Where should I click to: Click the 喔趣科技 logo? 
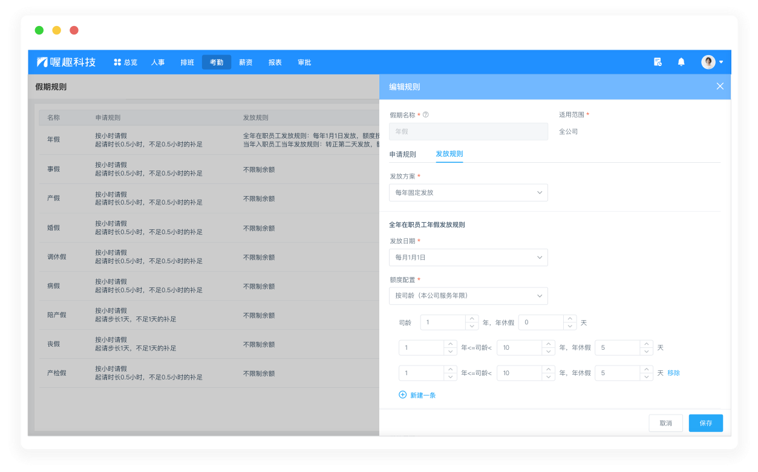[66, 62]
